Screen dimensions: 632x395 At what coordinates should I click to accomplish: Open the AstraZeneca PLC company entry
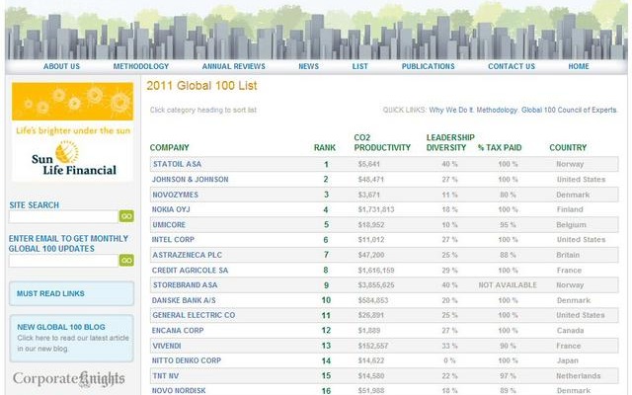pyautogui.click(x=187, y=255)
